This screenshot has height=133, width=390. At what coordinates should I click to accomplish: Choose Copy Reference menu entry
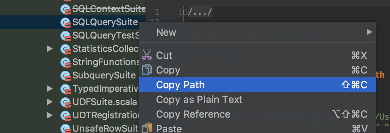click(x=258, y=114)
